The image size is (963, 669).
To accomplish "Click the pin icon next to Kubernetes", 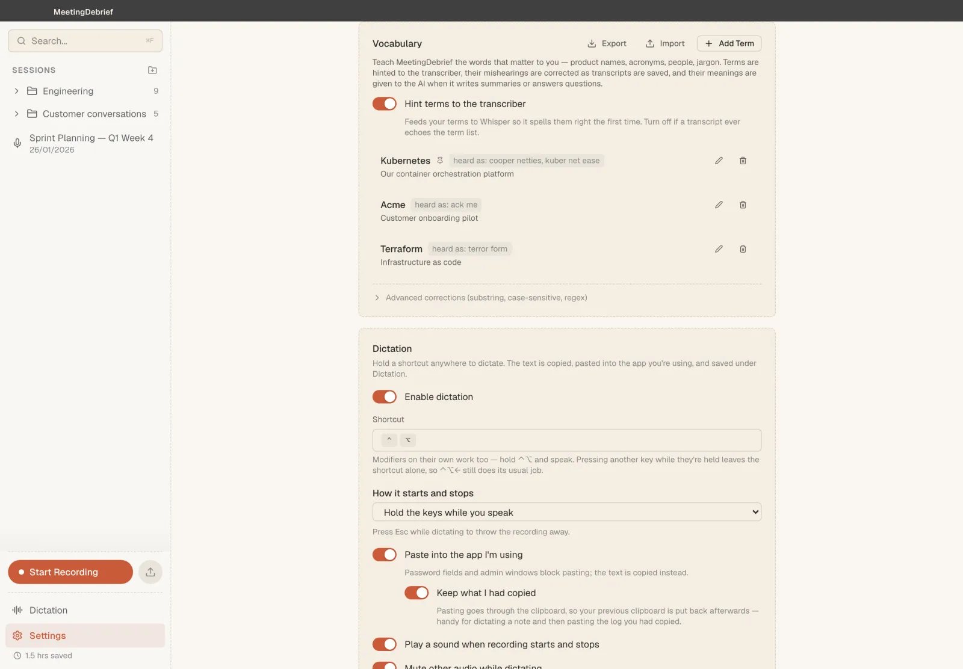I will [x=440, y=161].
